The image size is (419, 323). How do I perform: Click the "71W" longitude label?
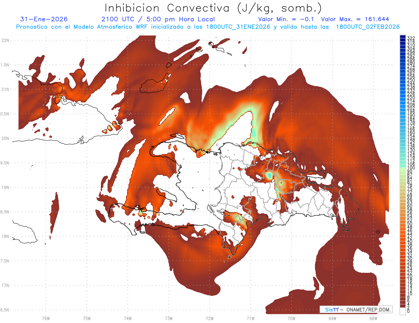point(250,318)
